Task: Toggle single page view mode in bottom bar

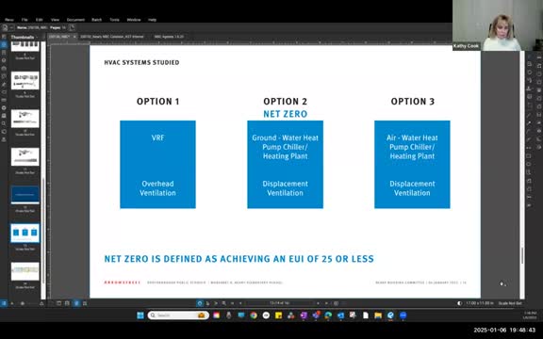Action: tap(58, 303)
